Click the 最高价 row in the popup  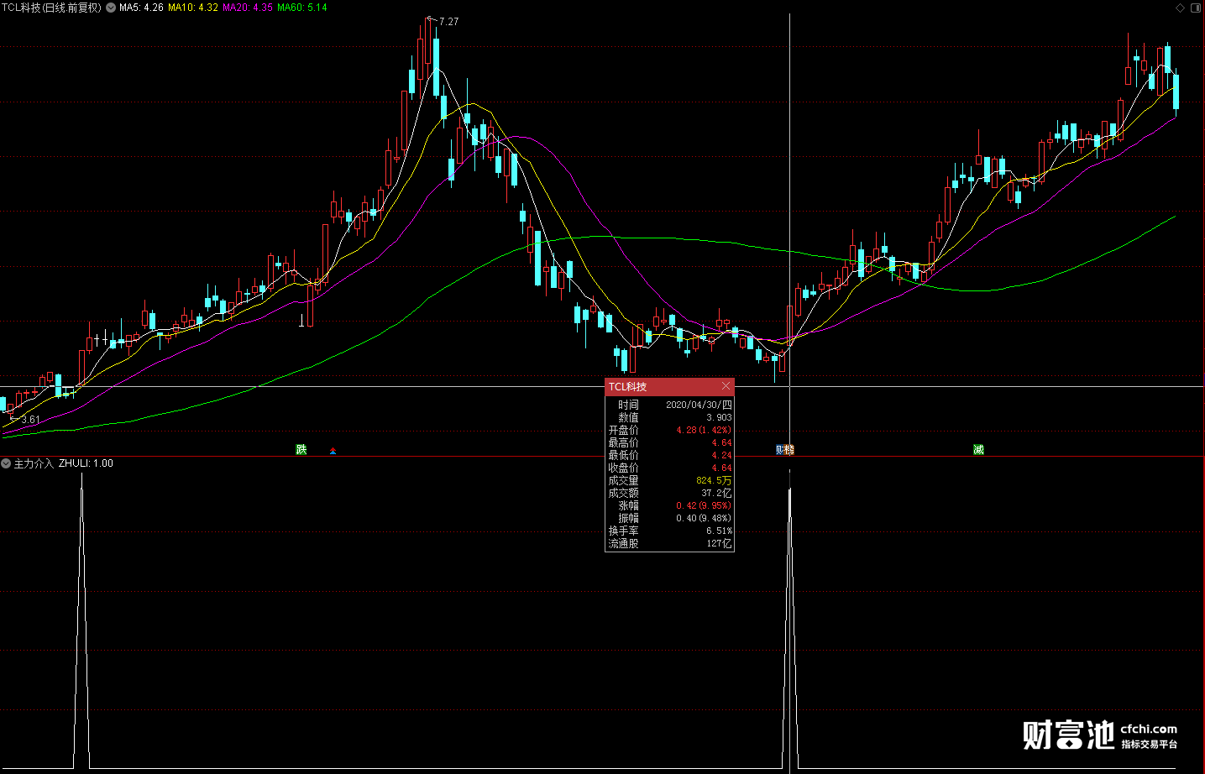[x=669, y=442]
